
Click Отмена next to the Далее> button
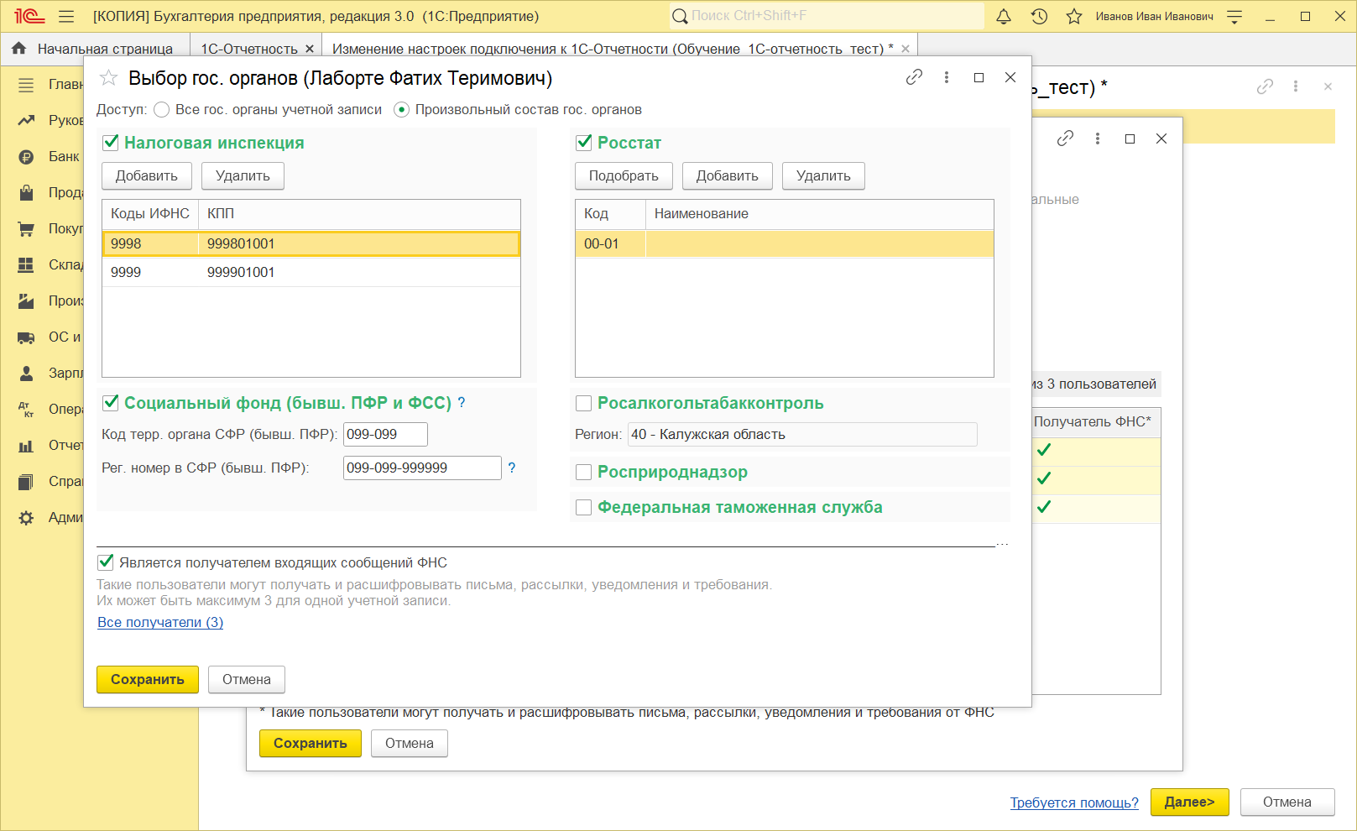click(x=1287, y=802)
